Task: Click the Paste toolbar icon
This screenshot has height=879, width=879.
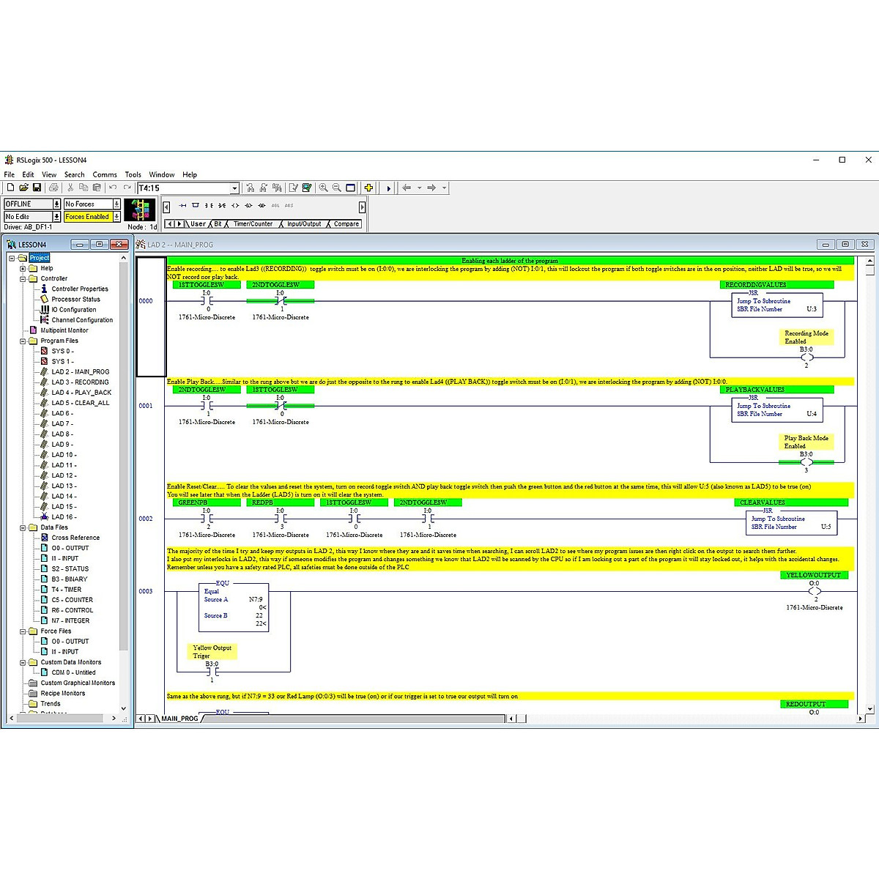Action: pos(96,188)
